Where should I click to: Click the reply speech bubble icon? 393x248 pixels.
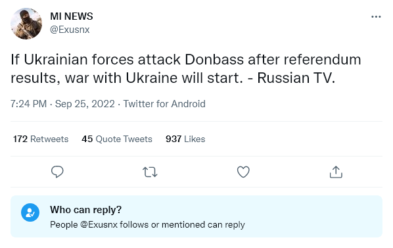point(57,172)
